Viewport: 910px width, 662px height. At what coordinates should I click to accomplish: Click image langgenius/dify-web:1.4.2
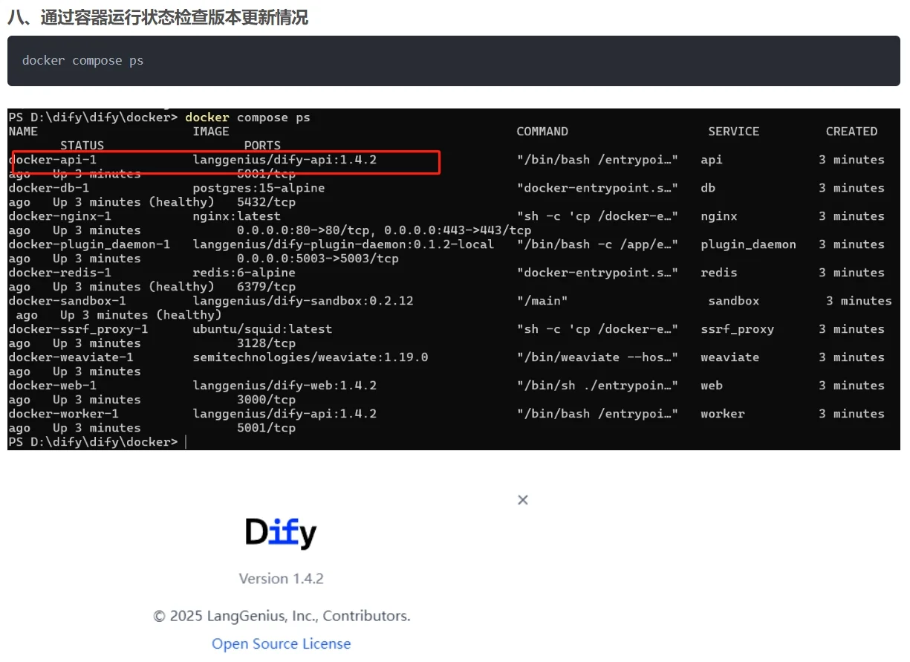click(285, 386)
